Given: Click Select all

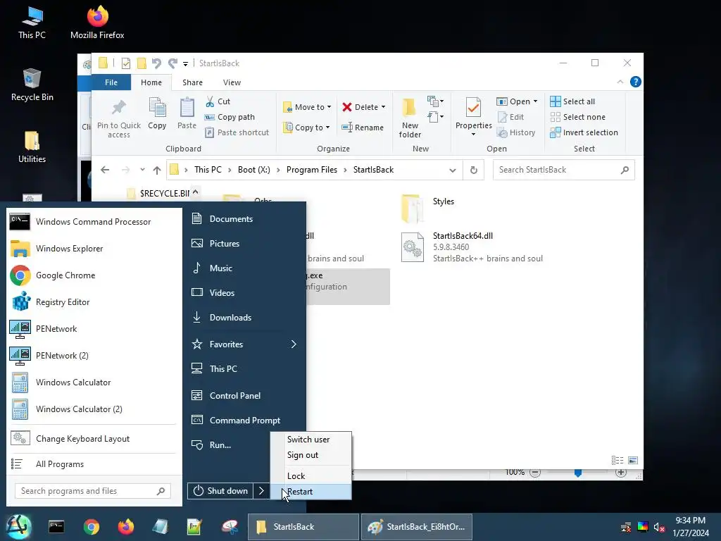Looking at the screenshot, I should tap(572, 101).
